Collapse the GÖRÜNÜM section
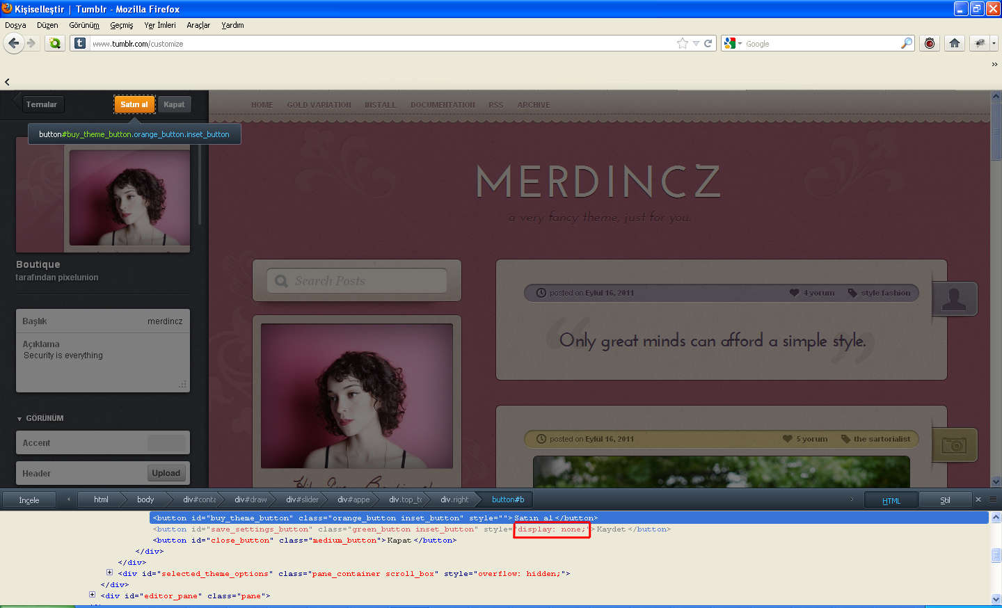This screenshot has width=1002, height=608. pyautogui.click(x=19, y=419)
